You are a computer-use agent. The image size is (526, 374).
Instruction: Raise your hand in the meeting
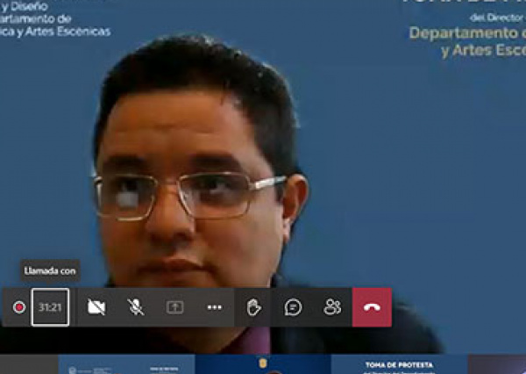tap(254, 307)
